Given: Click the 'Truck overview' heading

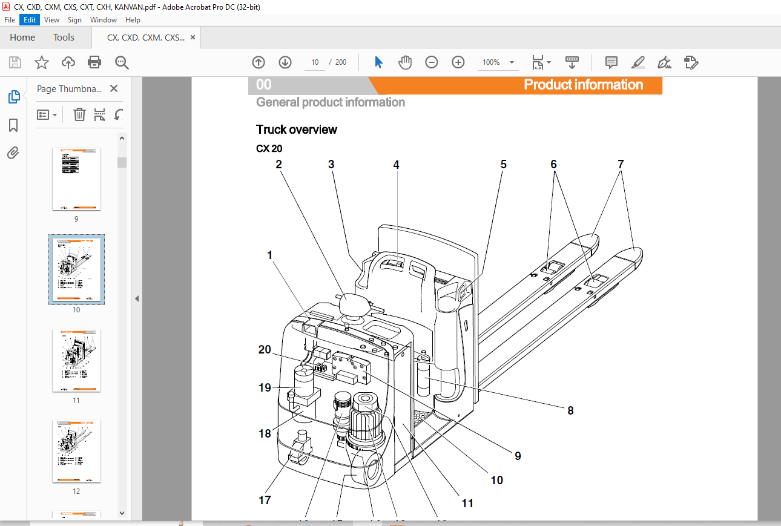Looking at the screenshot, I should pos(297,130).
